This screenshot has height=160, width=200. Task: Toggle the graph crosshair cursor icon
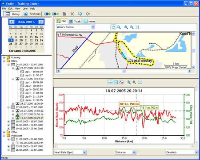pos(110,82)
